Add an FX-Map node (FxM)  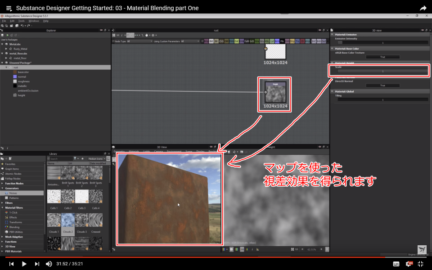[x=247, y=41]
